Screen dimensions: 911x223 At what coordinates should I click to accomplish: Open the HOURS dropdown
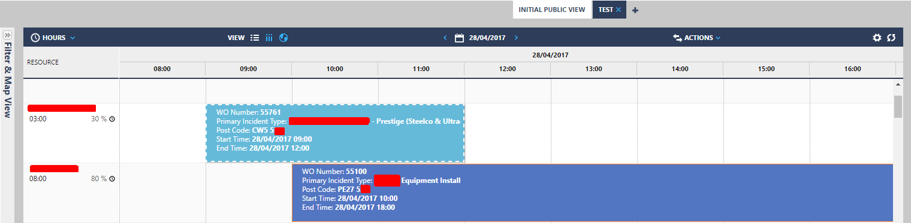click(53, 38)
